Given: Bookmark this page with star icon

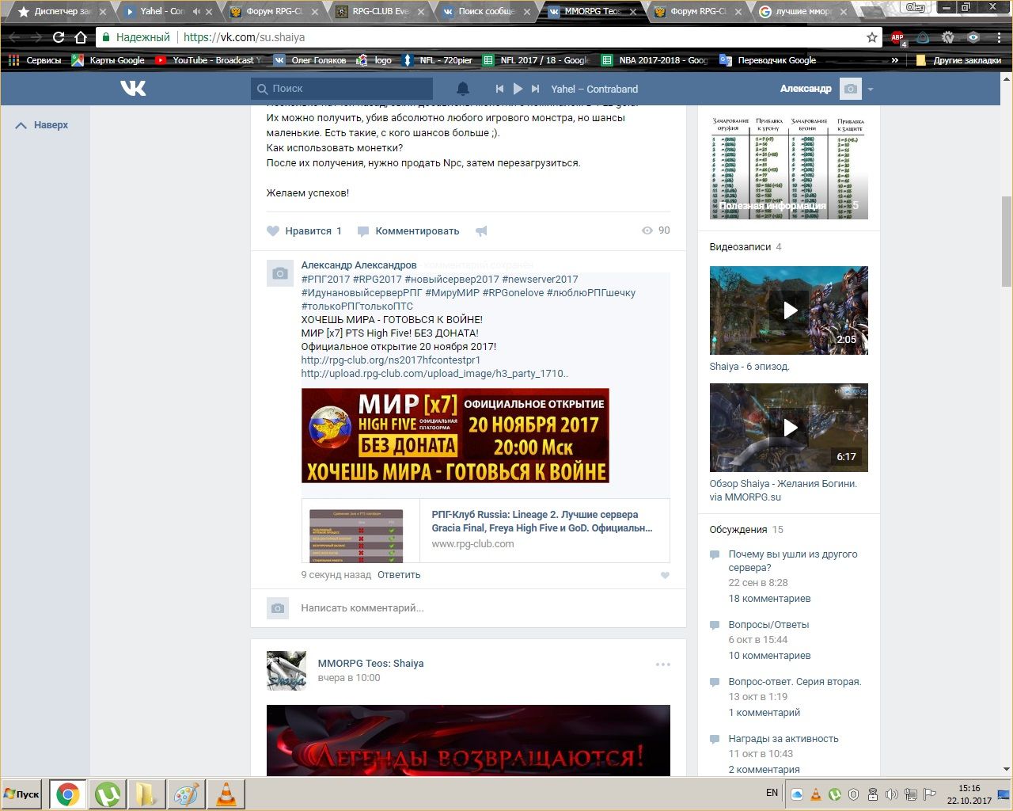Looking at the screenshot, I should coord(872,37).
